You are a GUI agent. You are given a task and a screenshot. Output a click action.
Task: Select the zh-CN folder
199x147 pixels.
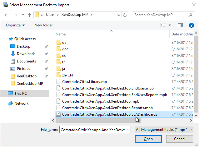pyautogui.click(x=67, y=75)
